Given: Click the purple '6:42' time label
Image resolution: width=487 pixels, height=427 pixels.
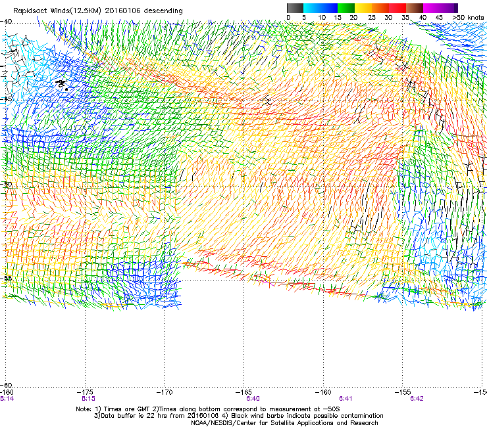Looking at the screenshot, I should 417,399.
